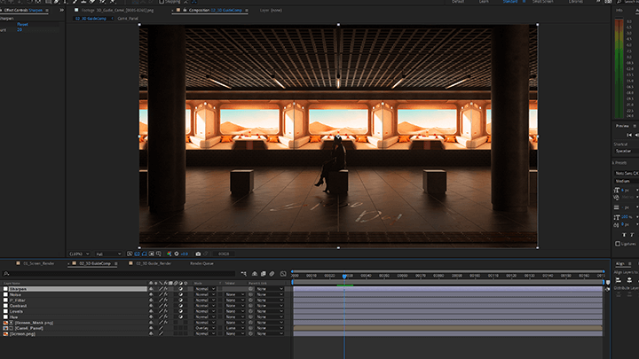
Task: Open the magnification ratio dropdown in viewer
Action: coord(79,254)
